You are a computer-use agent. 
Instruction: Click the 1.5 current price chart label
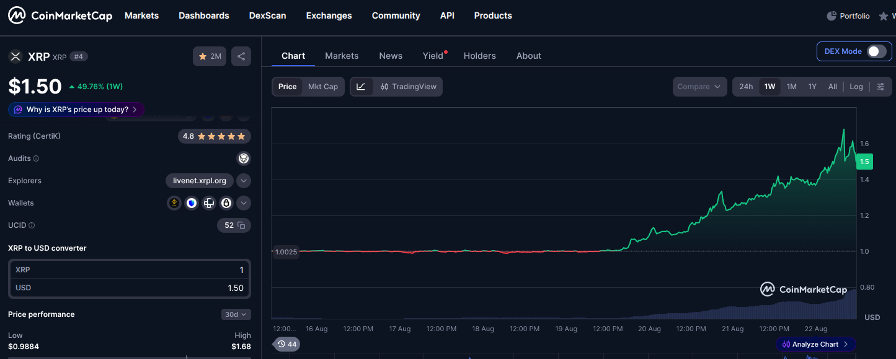[x=864, y=162]
